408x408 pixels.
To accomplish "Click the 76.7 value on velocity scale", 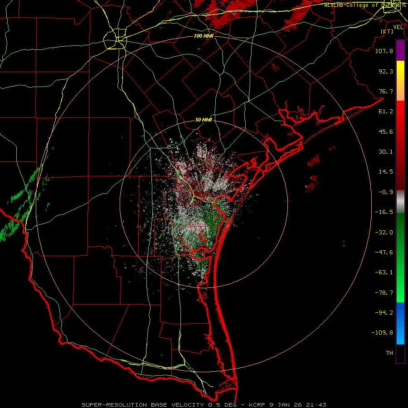I will 386,91.
